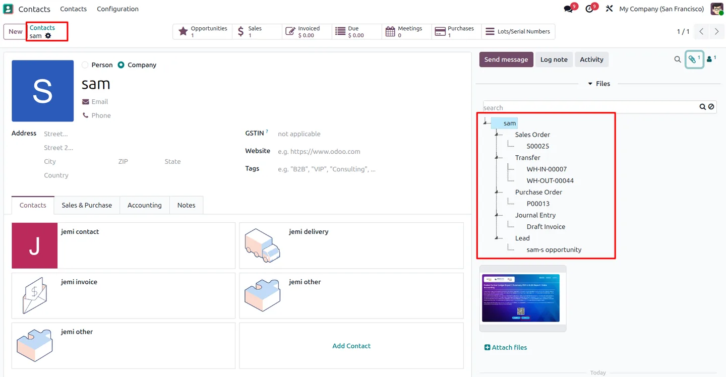726x377 pixels.
Task: Collapse the Files section caret
Action: click(590, 84)
